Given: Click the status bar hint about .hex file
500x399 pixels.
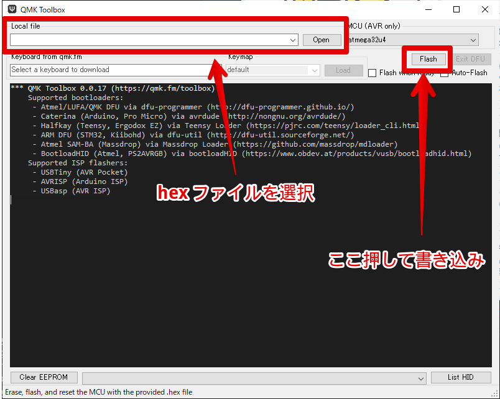Looking at the screenshot, I should point(98,392).
